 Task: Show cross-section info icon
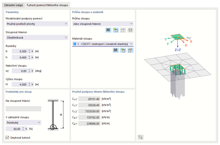click(x=130, y=30)
